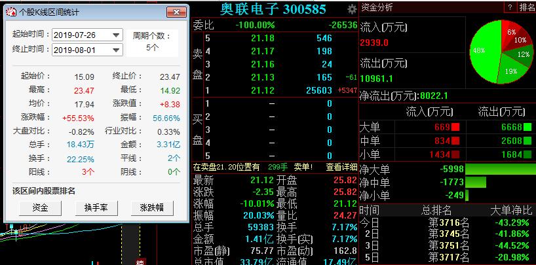Open the 终止时间 date dropdown
The image size is (536, 265).
tap(116, 50)
